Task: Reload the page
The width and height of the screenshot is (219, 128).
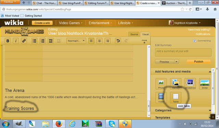Action: (x=190, y=9)
